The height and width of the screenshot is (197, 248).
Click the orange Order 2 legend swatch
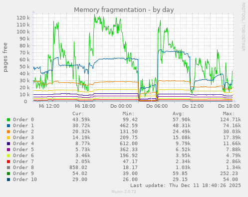pyautogui.click(x=8, y=132)
